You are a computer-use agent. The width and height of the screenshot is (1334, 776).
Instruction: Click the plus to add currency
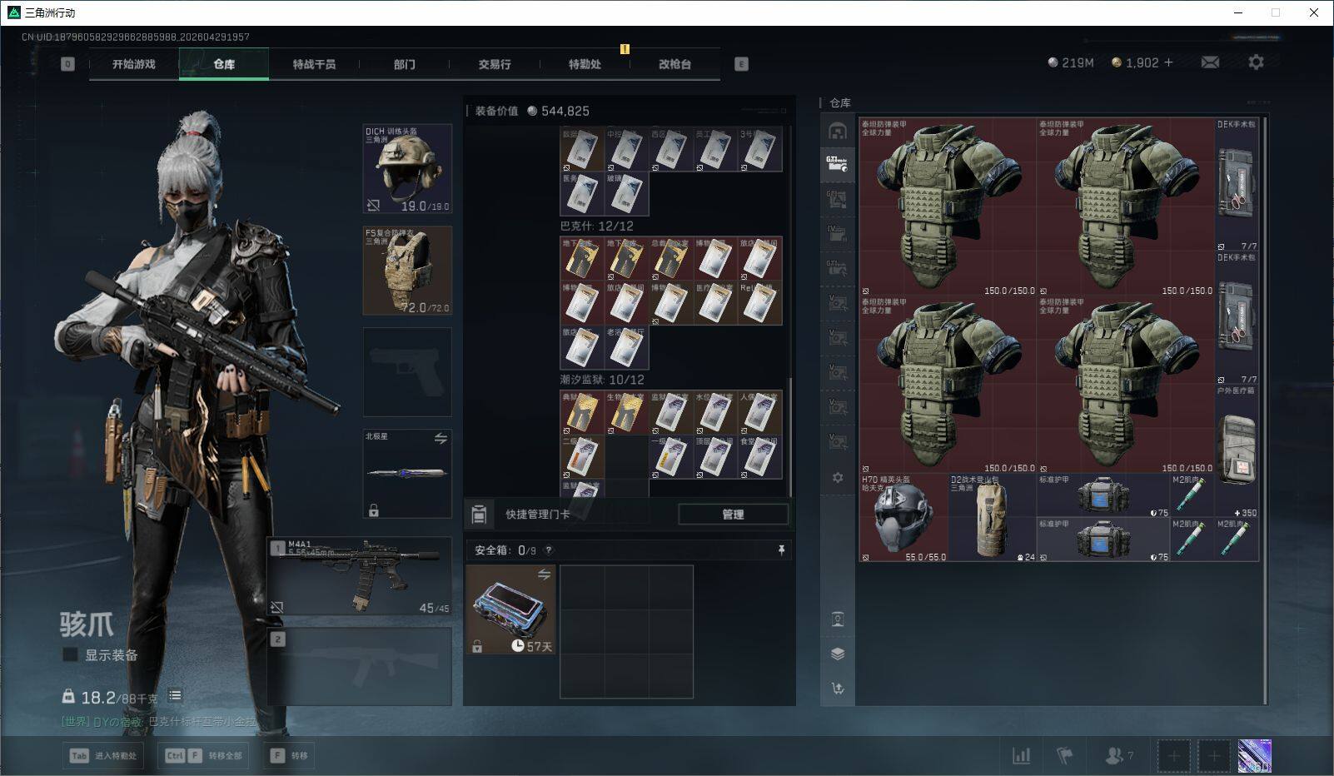click(x=1168, y=62)
